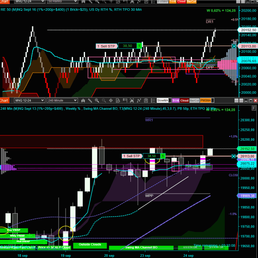Click the green Hnt VWAP label
Image resolution: width=258 pixels, height=258 pixels.
[x=23, y=241]
